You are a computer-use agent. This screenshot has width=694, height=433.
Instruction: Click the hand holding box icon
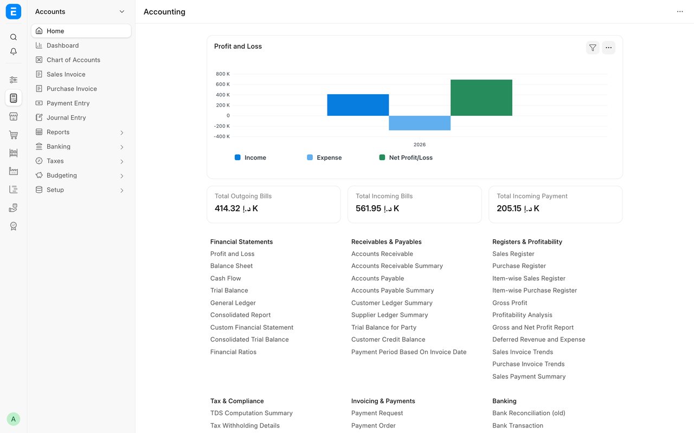14,208
